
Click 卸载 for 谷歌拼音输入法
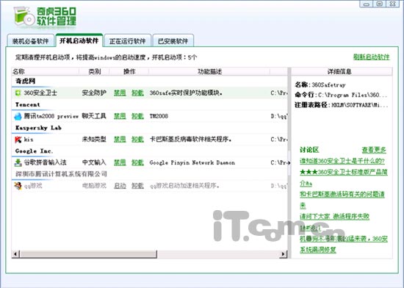(x=137, y=162)
